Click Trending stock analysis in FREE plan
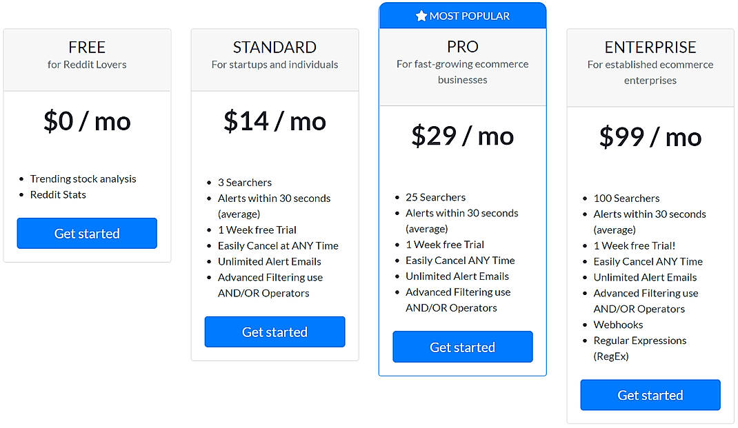The width and height of the screenshot is (738, 428). click(83, 179)
